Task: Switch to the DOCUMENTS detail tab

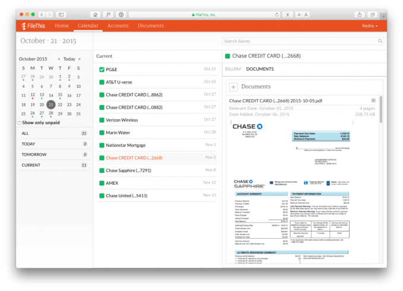Action: [x=260, y=69]
